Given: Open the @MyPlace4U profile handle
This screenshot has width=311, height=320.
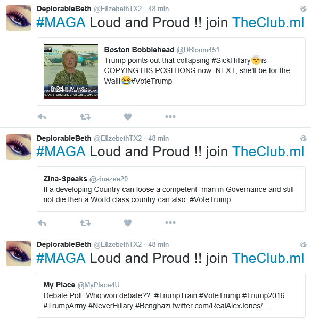Looking at the screenshot, I should (99, 285).
